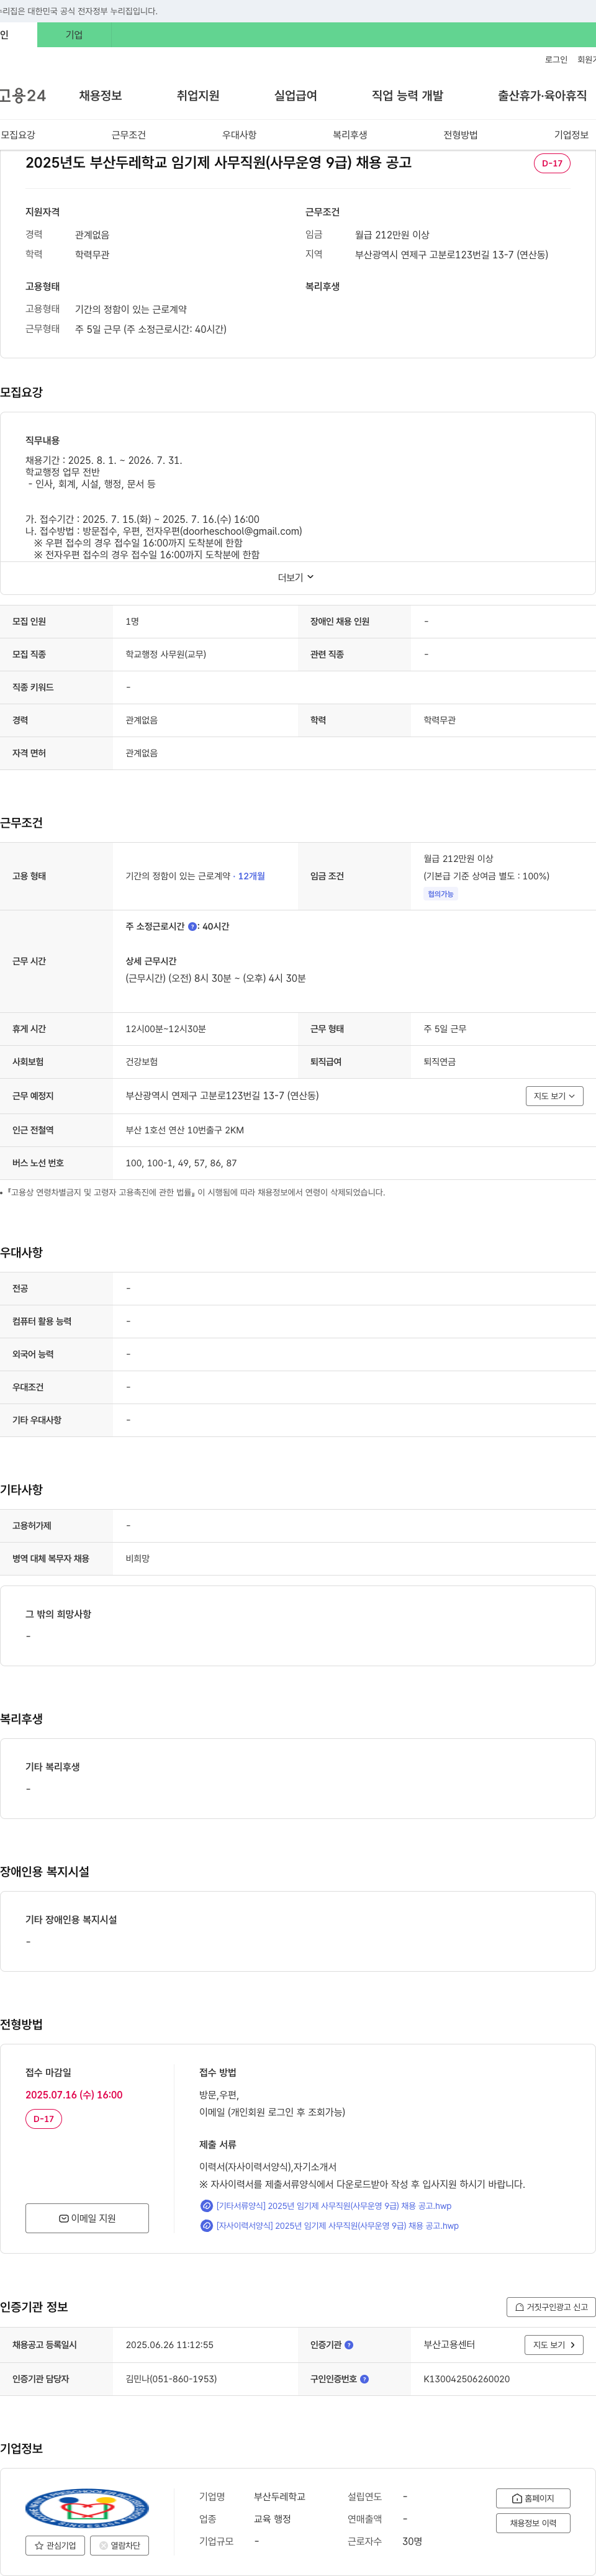The image size is (596, 2576).
Task: Jump to the 전형방법 section tab
Action: [461, 135]
